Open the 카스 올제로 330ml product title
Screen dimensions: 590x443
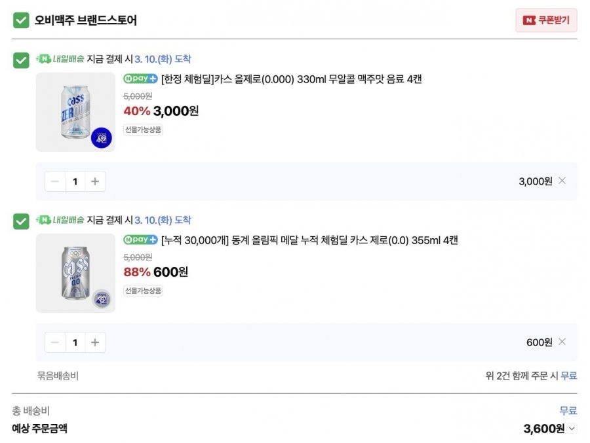pyautogui.click(x=291, y=79)
